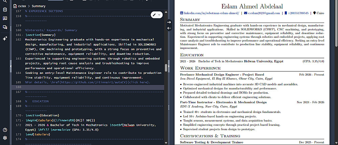338x145 pixels.
Task: Click 'EDU-X Academy, Nasr City, Cairo, Egypt' in PDF
Action: (x=209, y=107)
